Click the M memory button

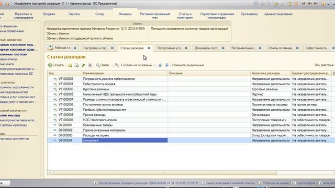point(304,4)
